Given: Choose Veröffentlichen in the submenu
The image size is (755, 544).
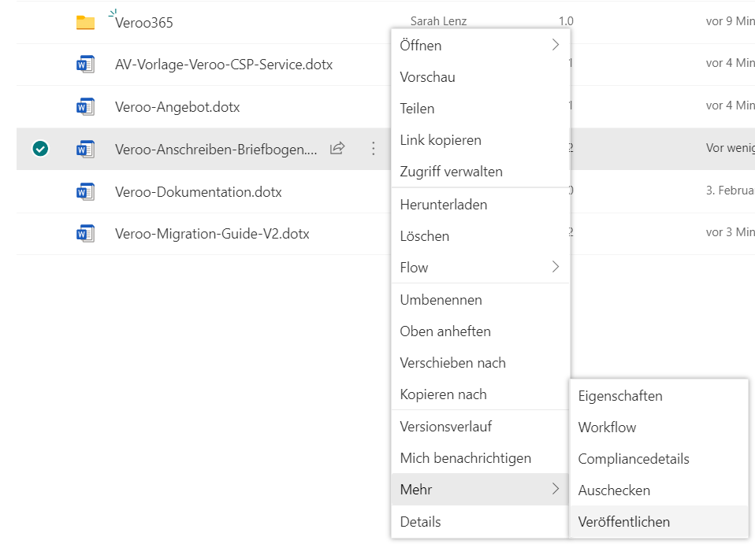Looking at the screenshot, I should click(x=624, y=522).
